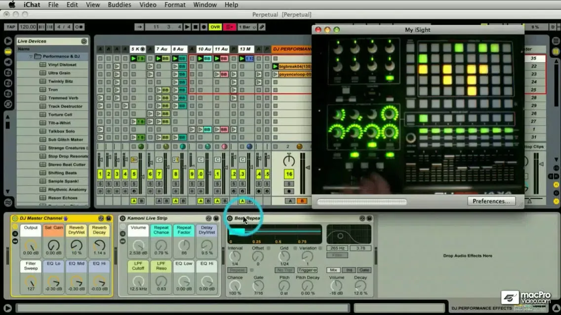Toggle the OVR overdub button
This screenshot has height=315, width=561.
coord(215,27)
